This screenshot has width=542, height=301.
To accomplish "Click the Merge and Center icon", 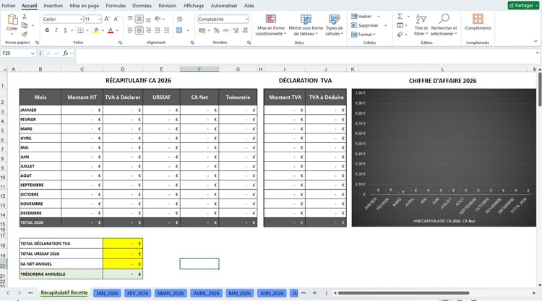I will 179,30.
